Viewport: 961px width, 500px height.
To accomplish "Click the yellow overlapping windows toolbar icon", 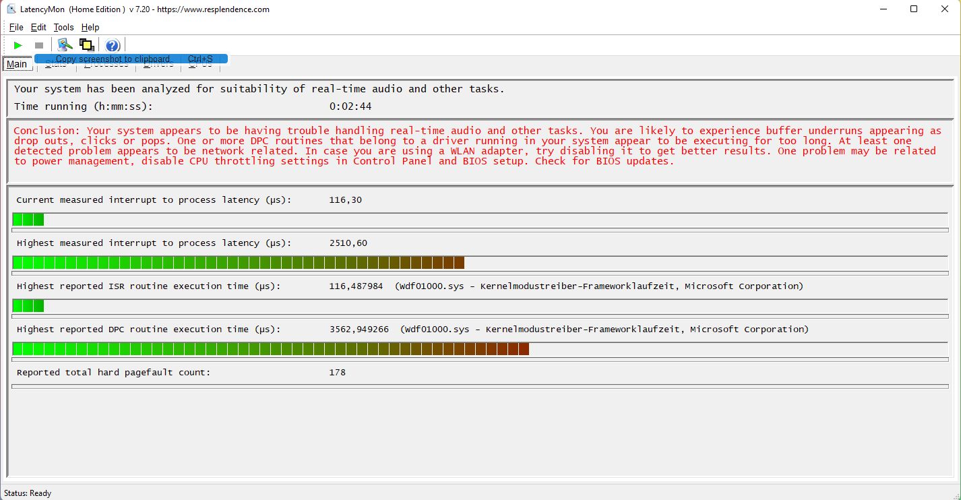I will tap(86, 45).
